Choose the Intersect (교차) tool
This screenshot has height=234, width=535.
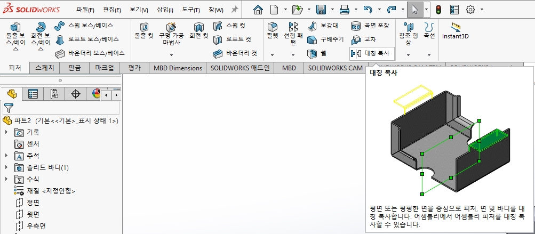point(363,39)
